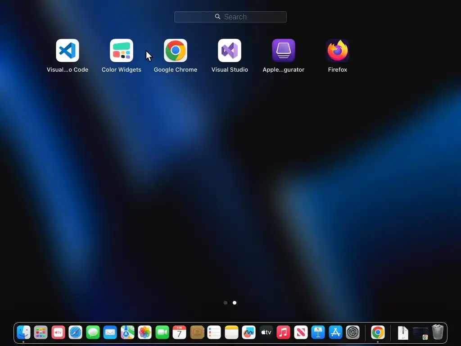Open the black Apple TV Dock icon
This screenshot has width=461, height=346.
click(x=266, y=332)
